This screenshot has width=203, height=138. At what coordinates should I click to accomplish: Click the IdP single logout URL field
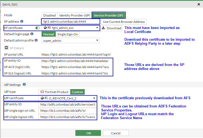(x=68, y=117)
